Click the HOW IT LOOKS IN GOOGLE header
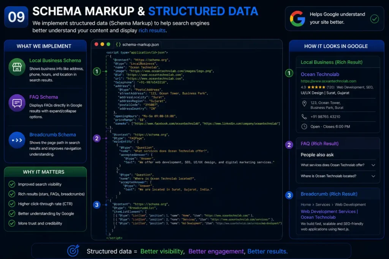Screen dimensions: 389x259 click(x=336, y=46)
